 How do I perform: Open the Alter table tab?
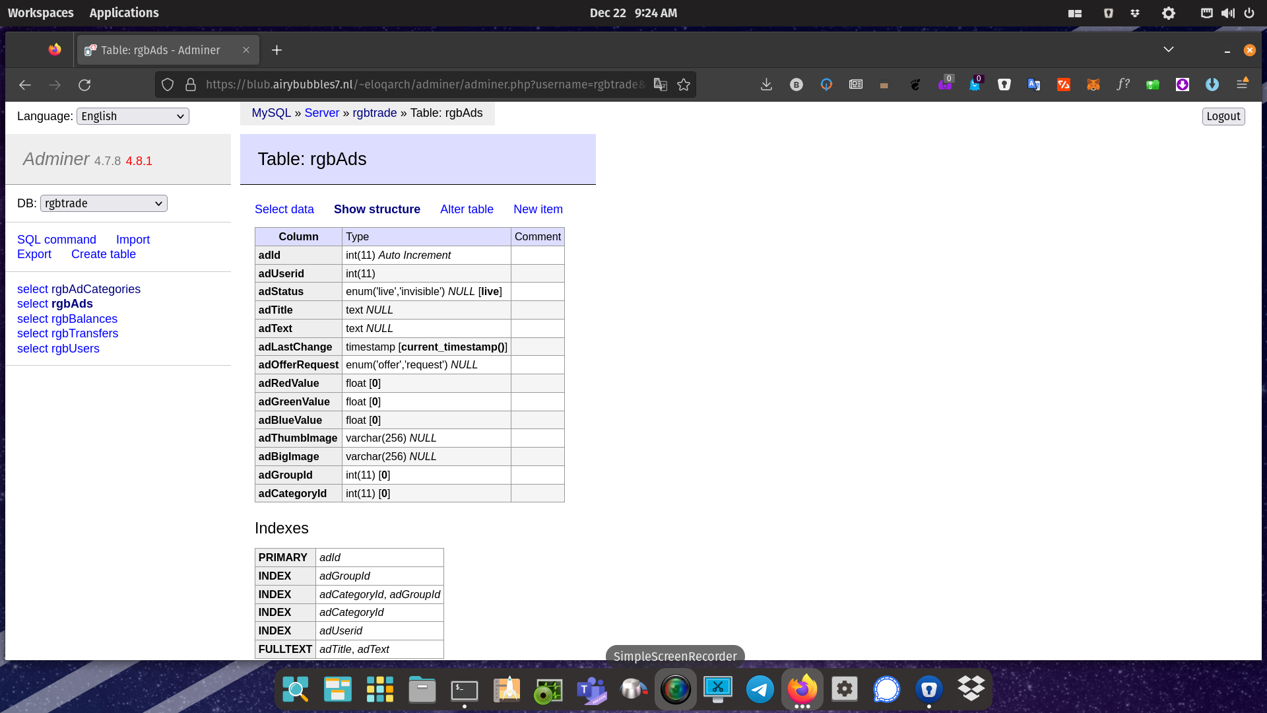pyautogui.click(x=467, y=209)
